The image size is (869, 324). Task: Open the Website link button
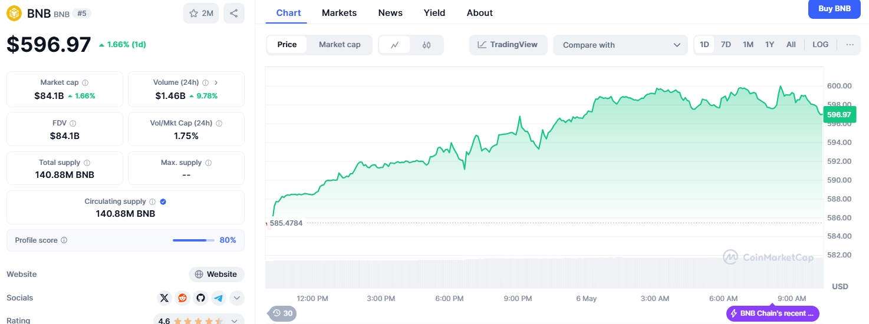pyautogui.click(x=216, y=275)
